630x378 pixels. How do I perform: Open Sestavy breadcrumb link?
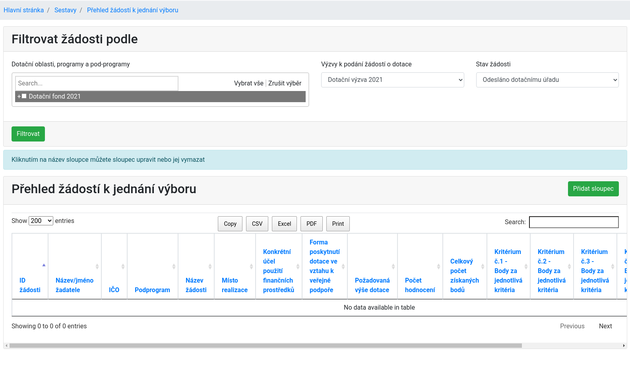point(65,10)
